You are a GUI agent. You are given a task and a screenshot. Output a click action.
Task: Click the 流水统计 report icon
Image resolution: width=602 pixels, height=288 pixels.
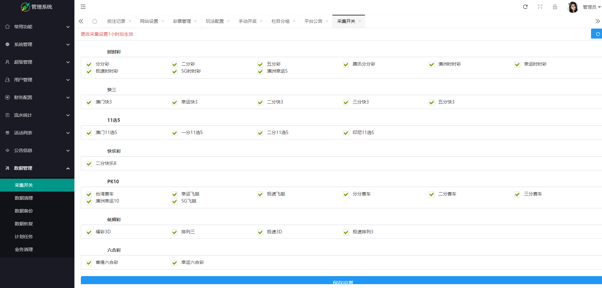pos(7,115)
